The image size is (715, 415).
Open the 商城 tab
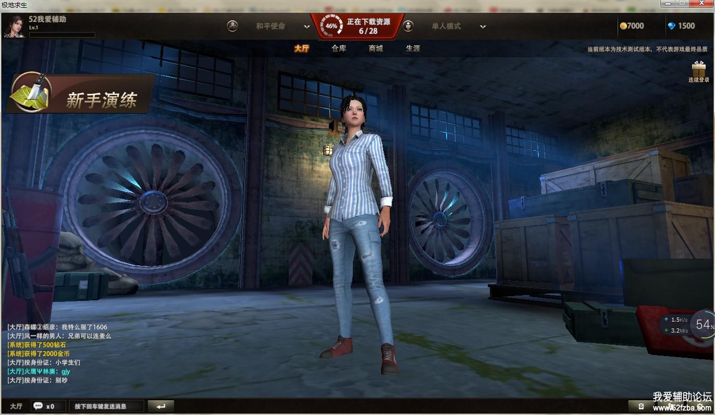pyautogui.click(x=376, y=48)
